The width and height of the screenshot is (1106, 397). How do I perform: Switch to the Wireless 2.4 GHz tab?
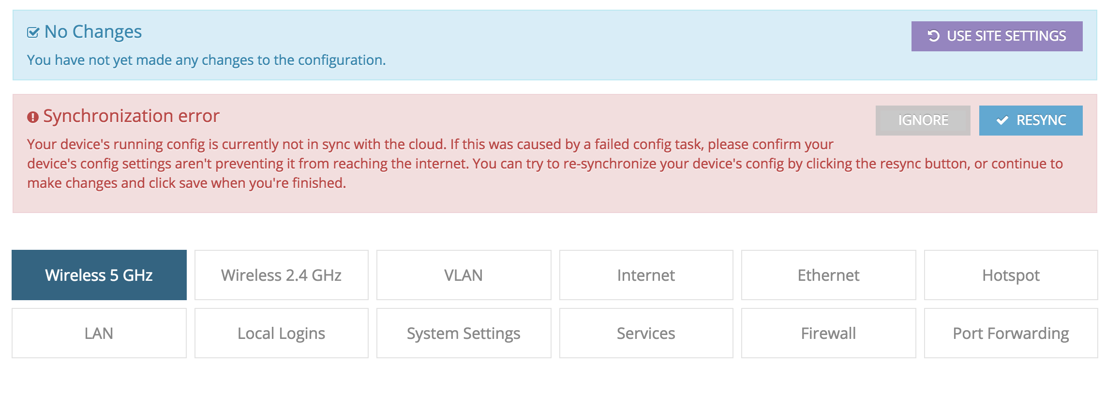point(281,275)
